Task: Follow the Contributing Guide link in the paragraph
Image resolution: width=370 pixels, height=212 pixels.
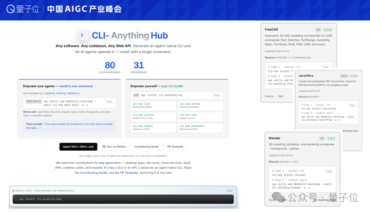Action: coord(93,173)
